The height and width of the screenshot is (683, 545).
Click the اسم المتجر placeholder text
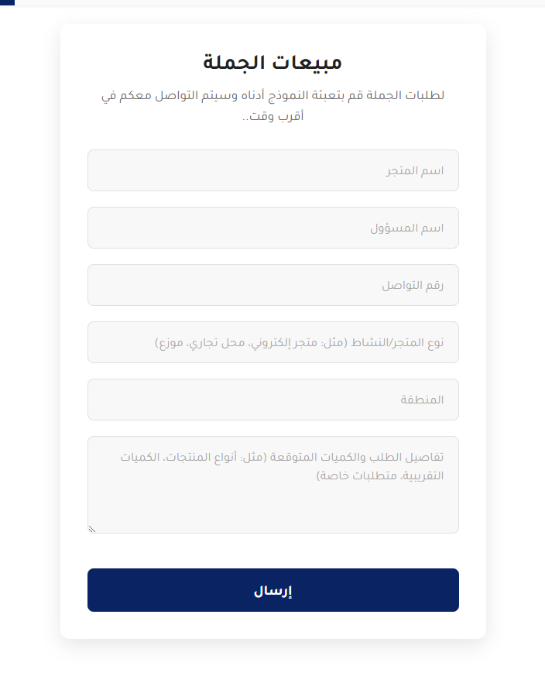[x=414, y=170]
